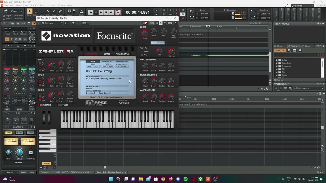The width and height of the screenshot is (326, 183).
Task: Open Windows Start menu
Action: click(x=111, y=179)
